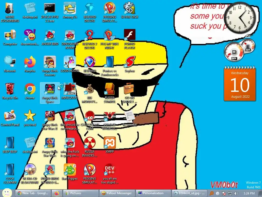
Task: Select the PISSED BIRDS IN VIDEO G... shortcut
Action: (50, 174)
